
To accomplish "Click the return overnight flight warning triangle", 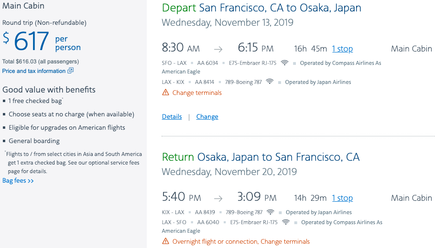I will pos(166,241).
